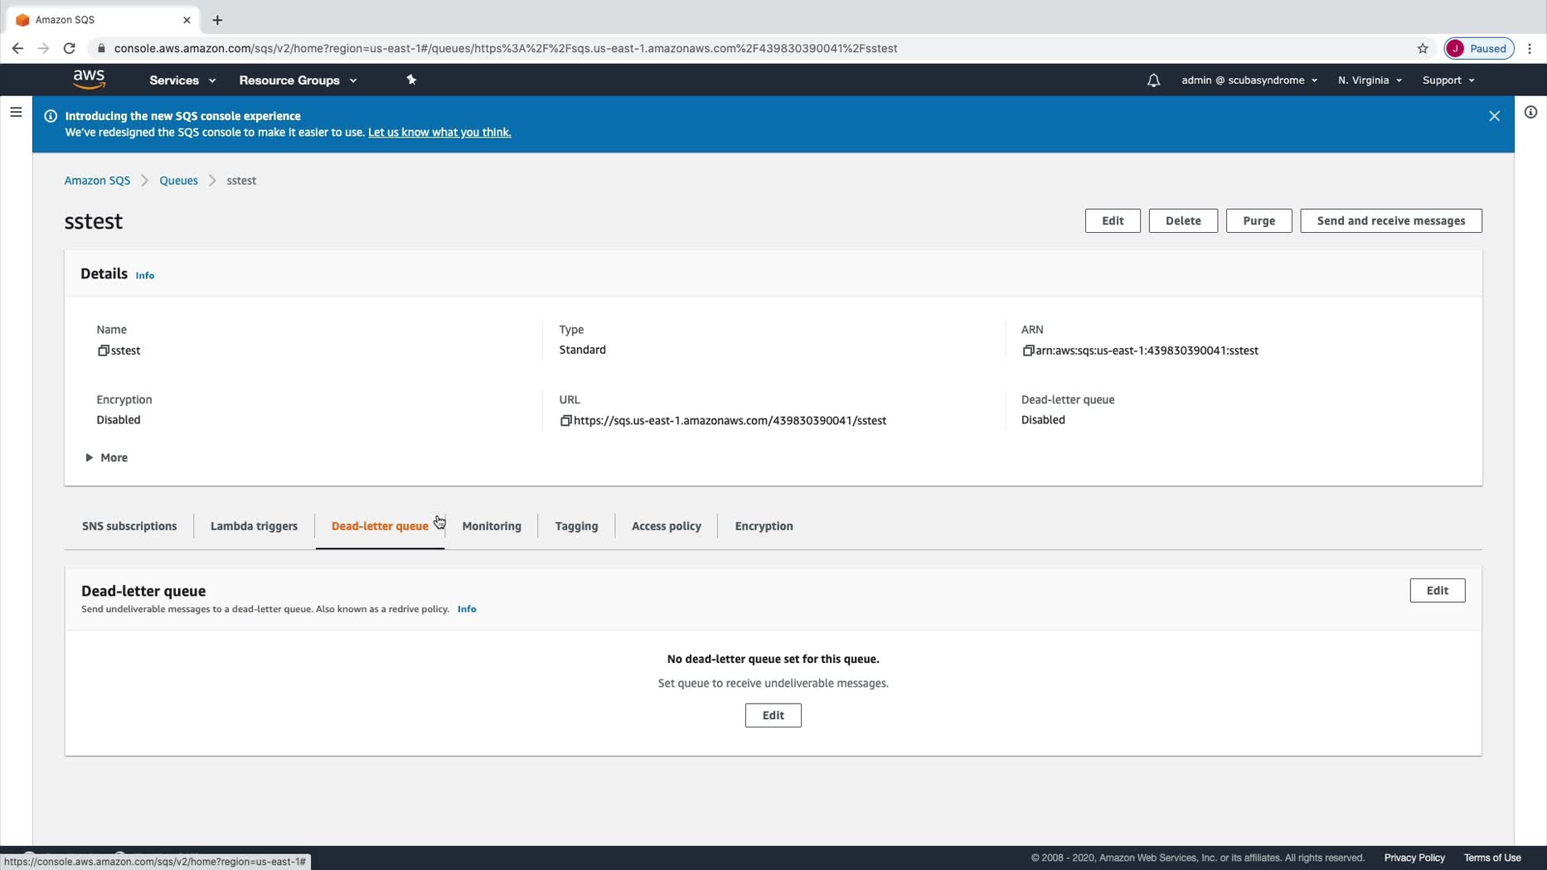Click the Edit button next to Delete
Screen dimensions: 1547x870
pyautogui.click(x=1113, y=221)
